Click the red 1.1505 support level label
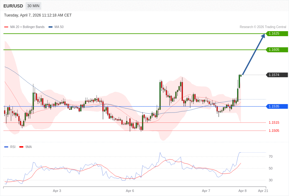The image size is (289, 196). click(274, 131)
